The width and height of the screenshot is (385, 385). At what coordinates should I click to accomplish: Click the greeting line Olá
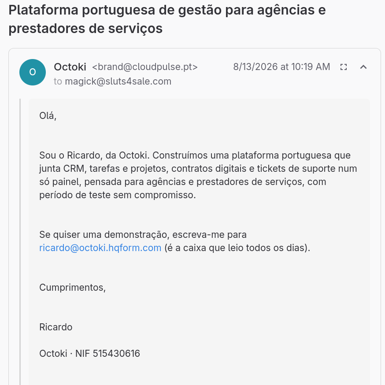pyautogui.click(x=48, y=116)
